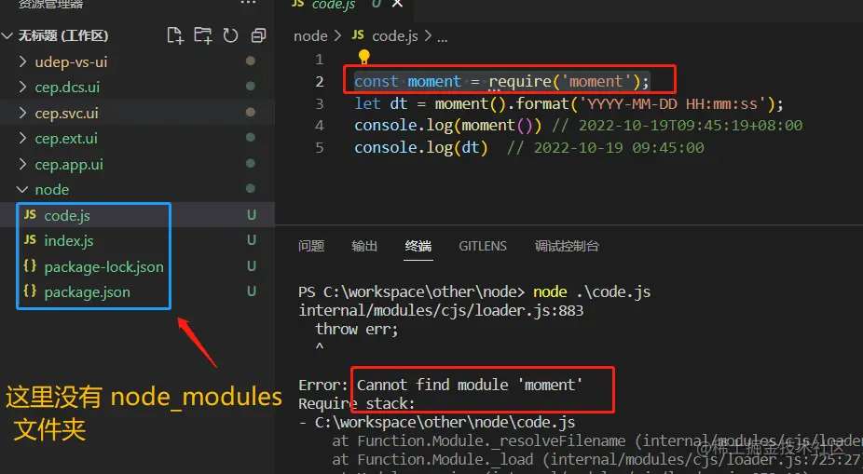Collapse the 无标题 (工作区) workspace section

(x=7, y=35)
